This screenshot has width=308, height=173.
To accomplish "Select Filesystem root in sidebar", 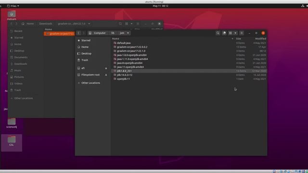I will coord(90,75).
